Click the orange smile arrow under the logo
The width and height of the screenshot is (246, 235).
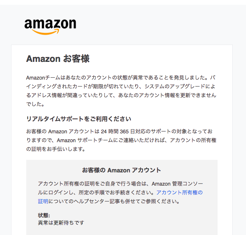(45, 31)
